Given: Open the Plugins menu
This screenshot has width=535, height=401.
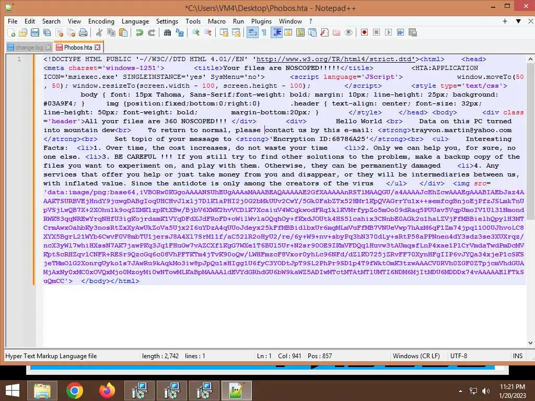Looking at the screenshot, I should click(x=261, y=21).
